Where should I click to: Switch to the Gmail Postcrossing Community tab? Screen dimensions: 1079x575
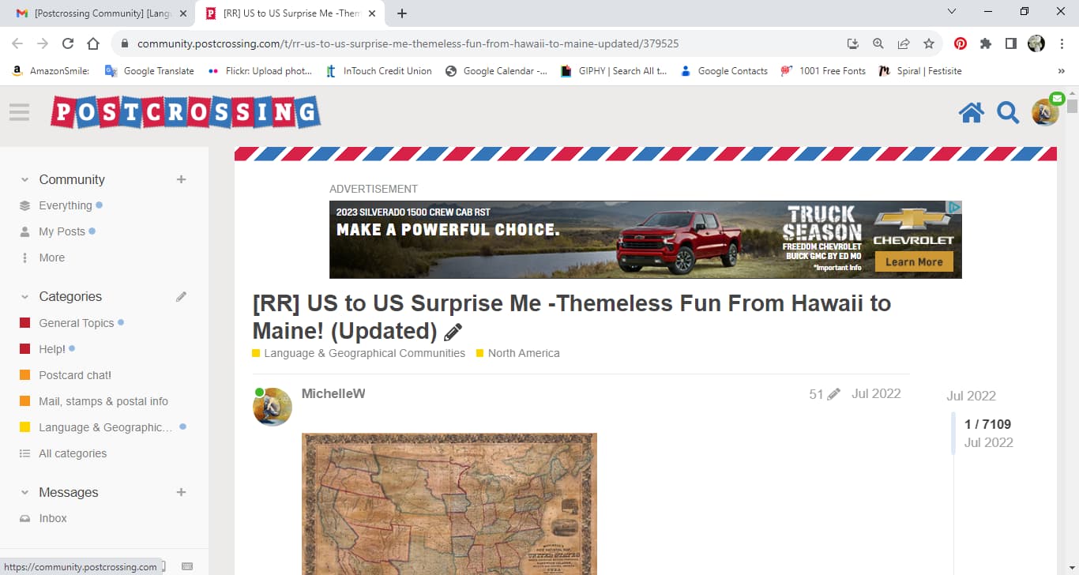(x=103, y=13)
